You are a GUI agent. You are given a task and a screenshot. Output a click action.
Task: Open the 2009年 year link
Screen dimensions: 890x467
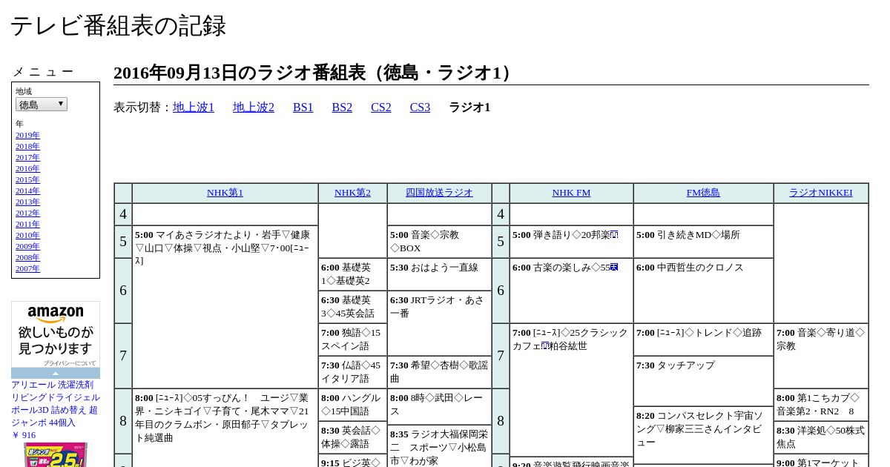tap(27, 246)
